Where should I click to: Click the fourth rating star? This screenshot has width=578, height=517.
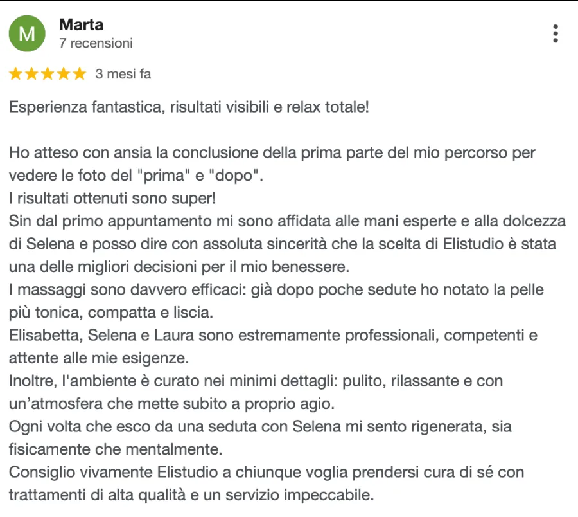(64, 74)
